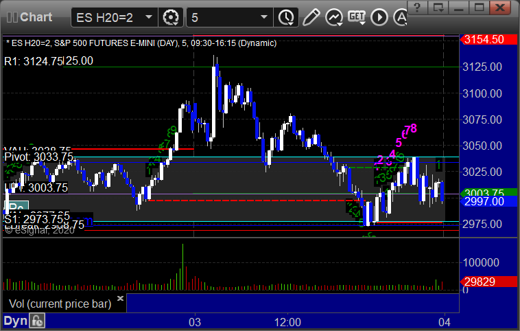Screen dimensions: 520x331
Task: Open the symbol settings gear menu
Action: pos(171,17)
